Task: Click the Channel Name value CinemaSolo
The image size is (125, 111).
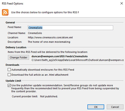Action: (x=35, y=33)
